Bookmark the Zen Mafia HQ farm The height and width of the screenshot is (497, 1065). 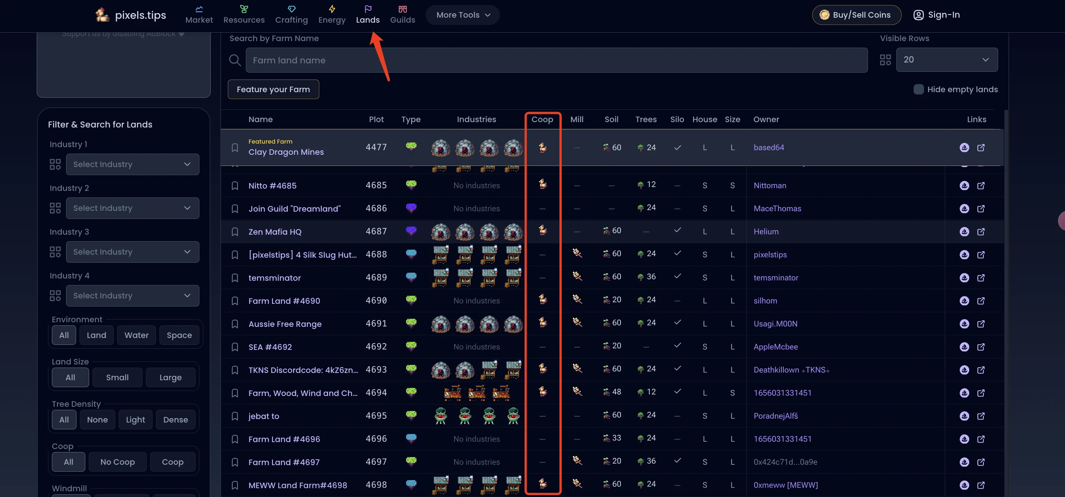tap(235, 232)
